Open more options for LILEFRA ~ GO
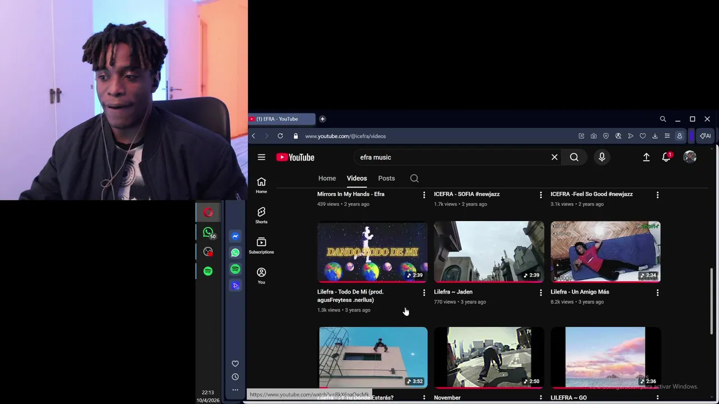The height and width of the screenshot is (404, 719). pyautogui.click(x=658, y=398)
